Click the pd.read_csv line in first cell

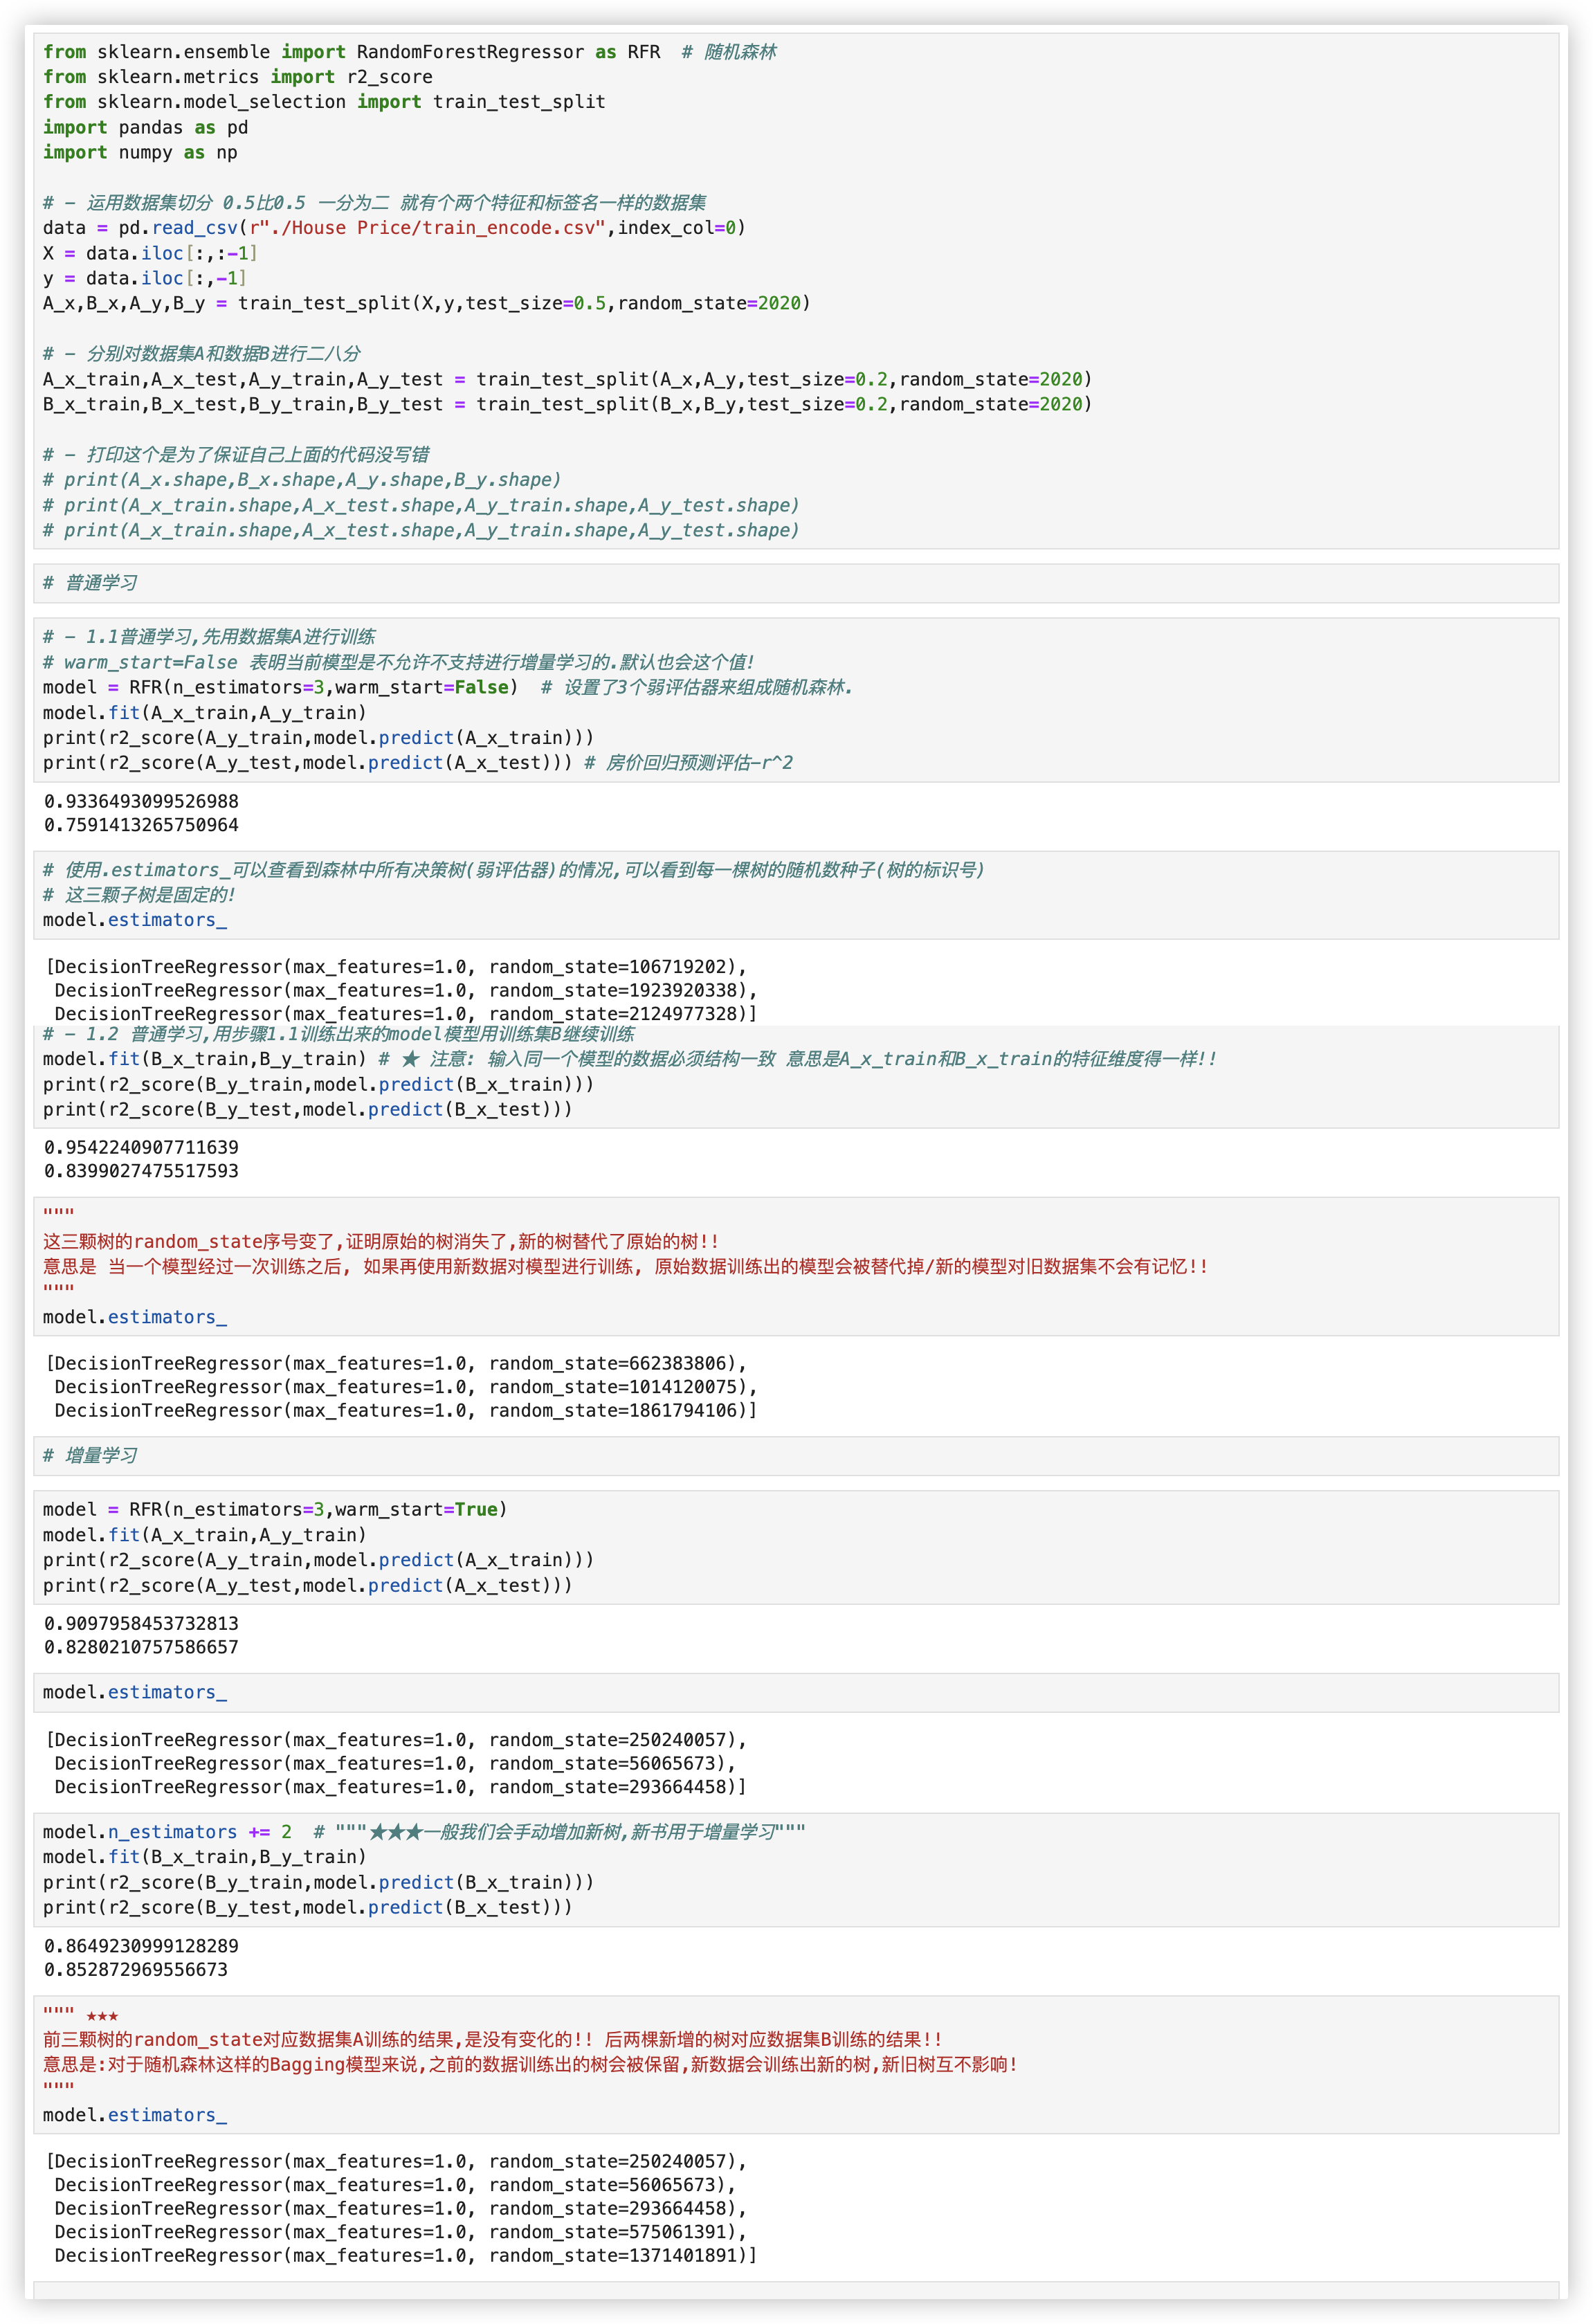394,228
